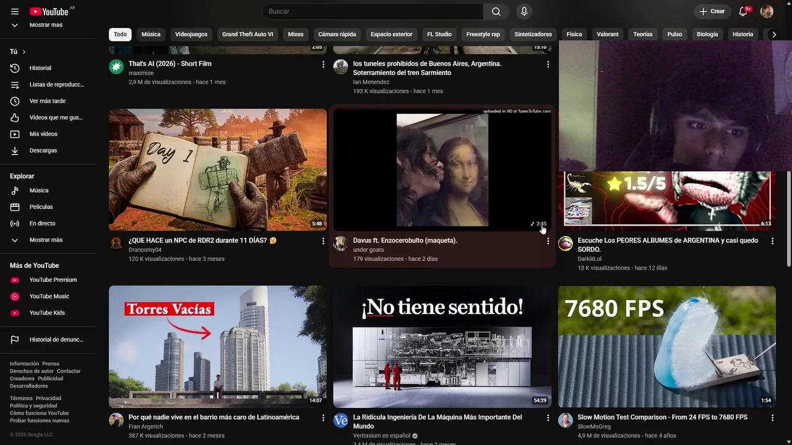Open maximise channel avatar
This screenshot has height=445, width=792.
pyautogui.click(x=116, y=67)
